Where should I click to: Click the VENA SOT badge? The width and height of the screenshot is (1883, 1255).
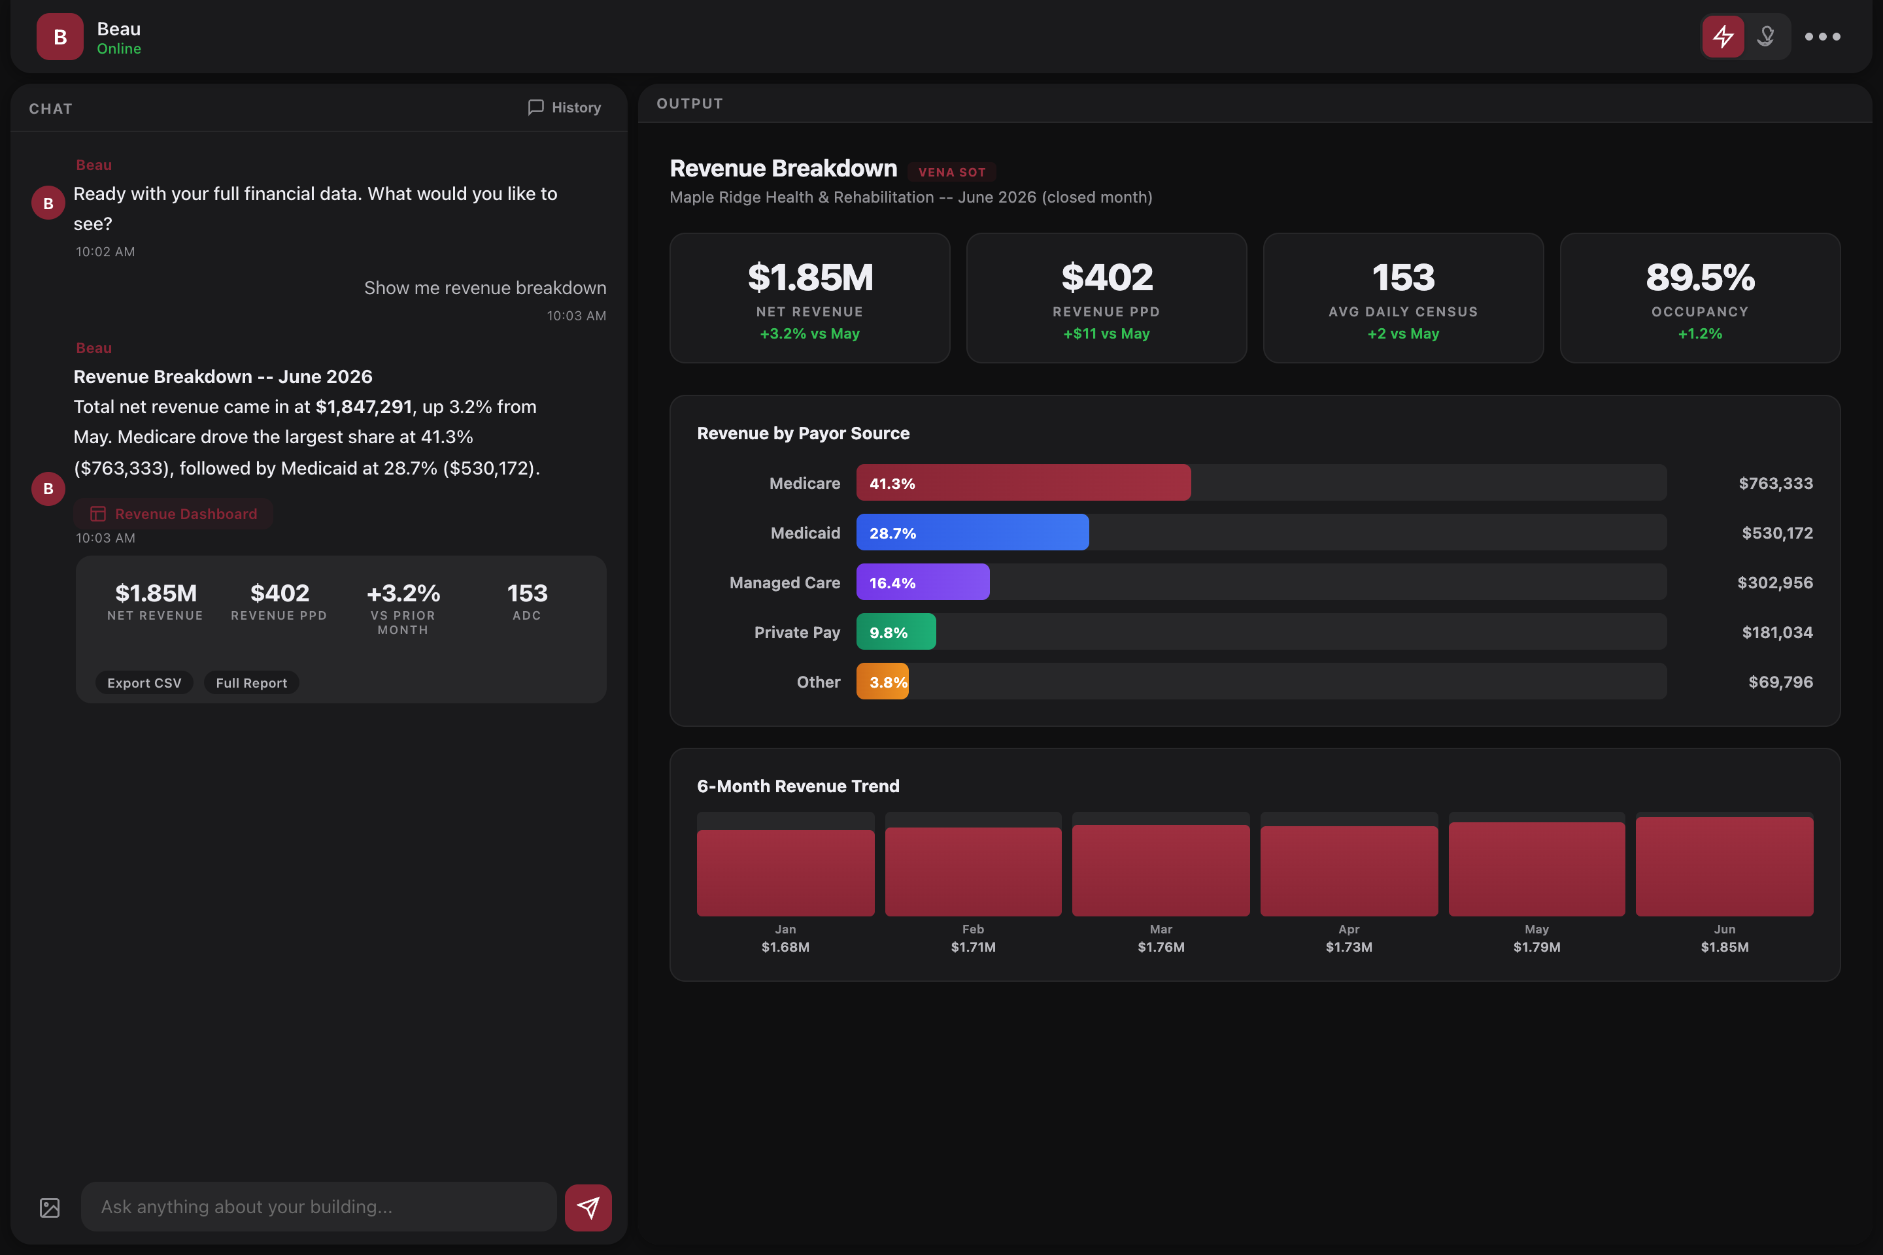pos(952,172)
